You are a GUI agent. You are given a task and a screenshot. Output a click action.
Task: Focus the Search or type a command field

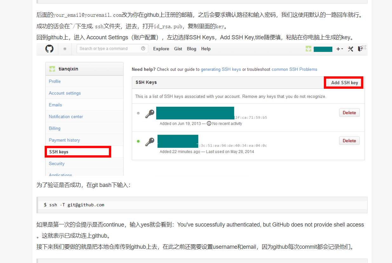(x=112, y=48)
